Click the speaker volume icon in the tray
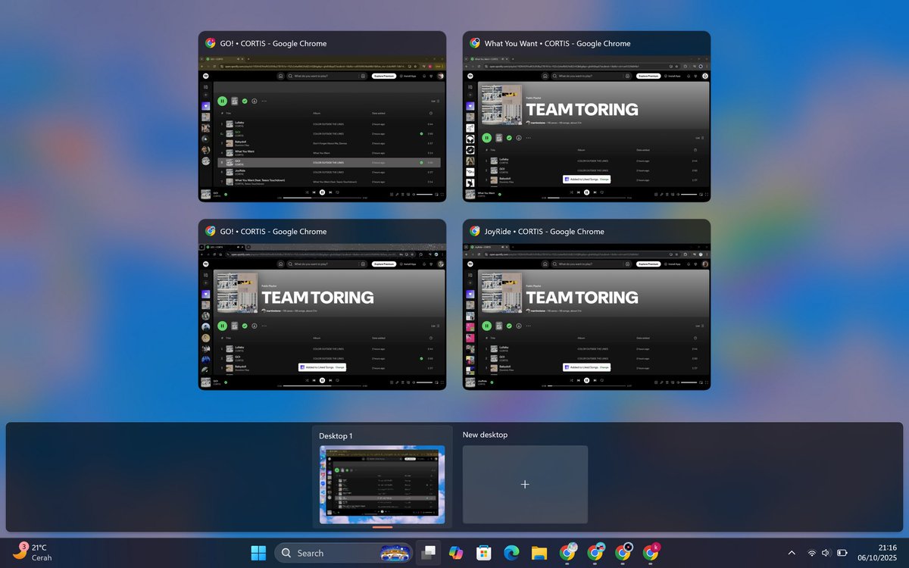This screenshot has height=568, width=909. point(826,553)
